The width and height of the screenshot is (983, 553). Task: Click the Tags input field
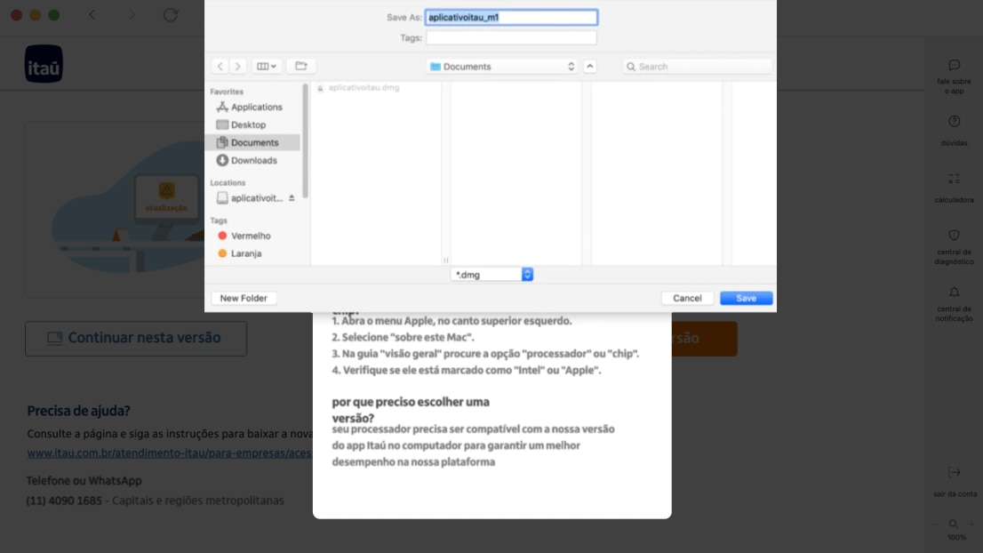(x=512, y=37)
